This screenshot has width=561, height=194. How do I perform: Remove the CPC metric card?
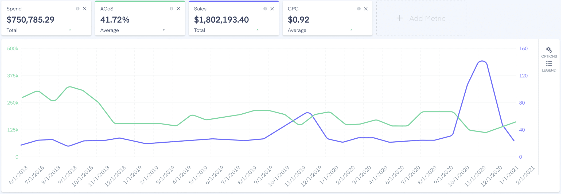366,9
